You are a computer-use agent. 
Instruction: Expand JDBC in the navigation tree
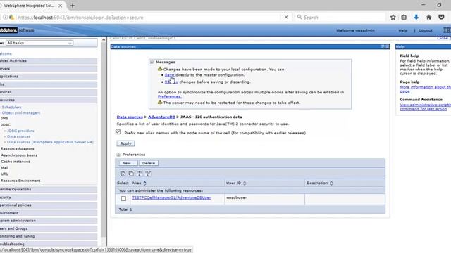[x=6, y=125]
